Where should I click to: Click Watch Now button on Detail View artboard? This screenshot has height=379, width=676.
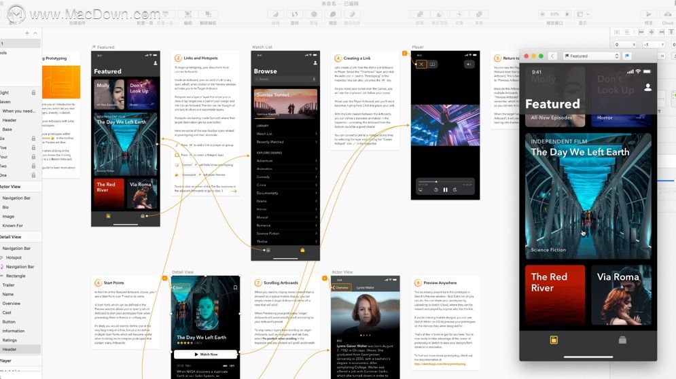tap(206, 355)
